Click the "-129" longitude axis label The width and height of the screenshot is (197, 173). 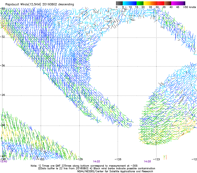pyautogui.click(x=79, y=159)
